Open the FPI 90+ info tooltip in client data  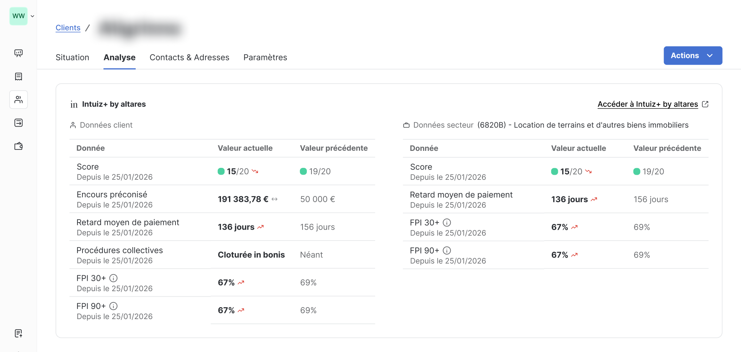tap(114, 306)
